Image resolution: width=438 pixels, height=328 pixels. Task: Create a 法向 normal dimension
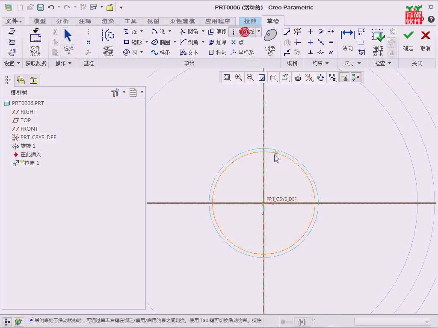[347, 41]
